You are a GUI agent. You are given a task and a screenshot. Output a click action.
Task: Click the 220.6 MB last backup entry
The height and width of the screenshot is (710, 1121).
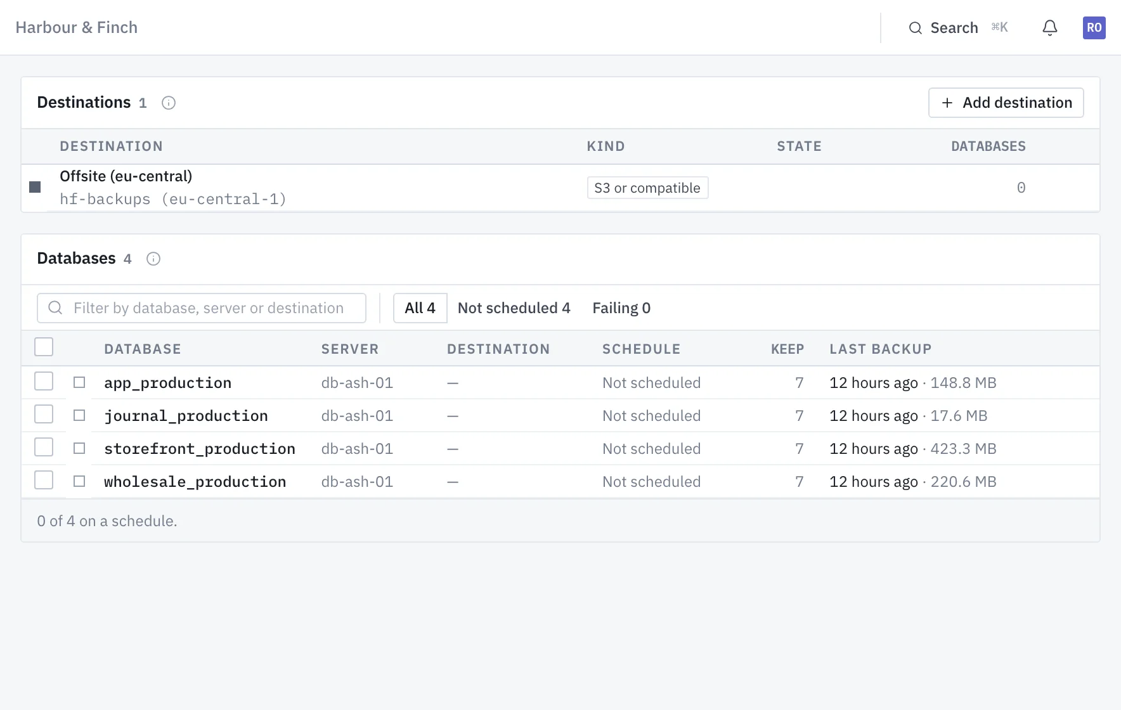click(x=963, y=482)
